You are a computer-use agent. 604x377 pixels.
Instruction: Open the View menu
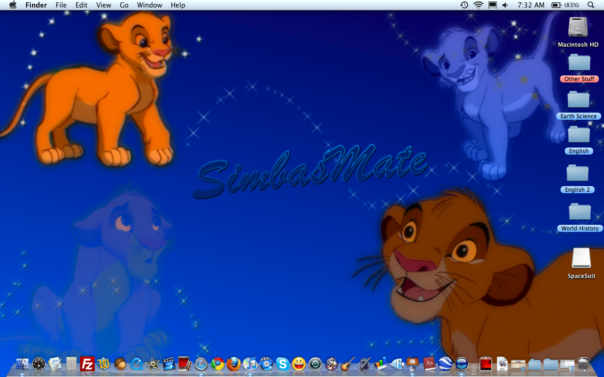click(103, 5)
